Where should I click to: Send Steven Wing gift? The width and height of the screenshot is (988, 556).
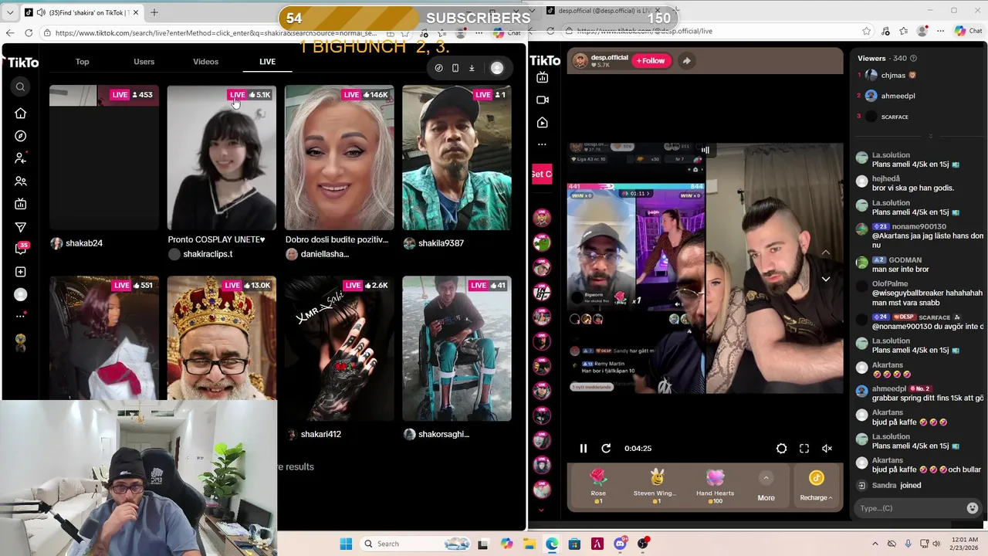(x=655, y=486)
